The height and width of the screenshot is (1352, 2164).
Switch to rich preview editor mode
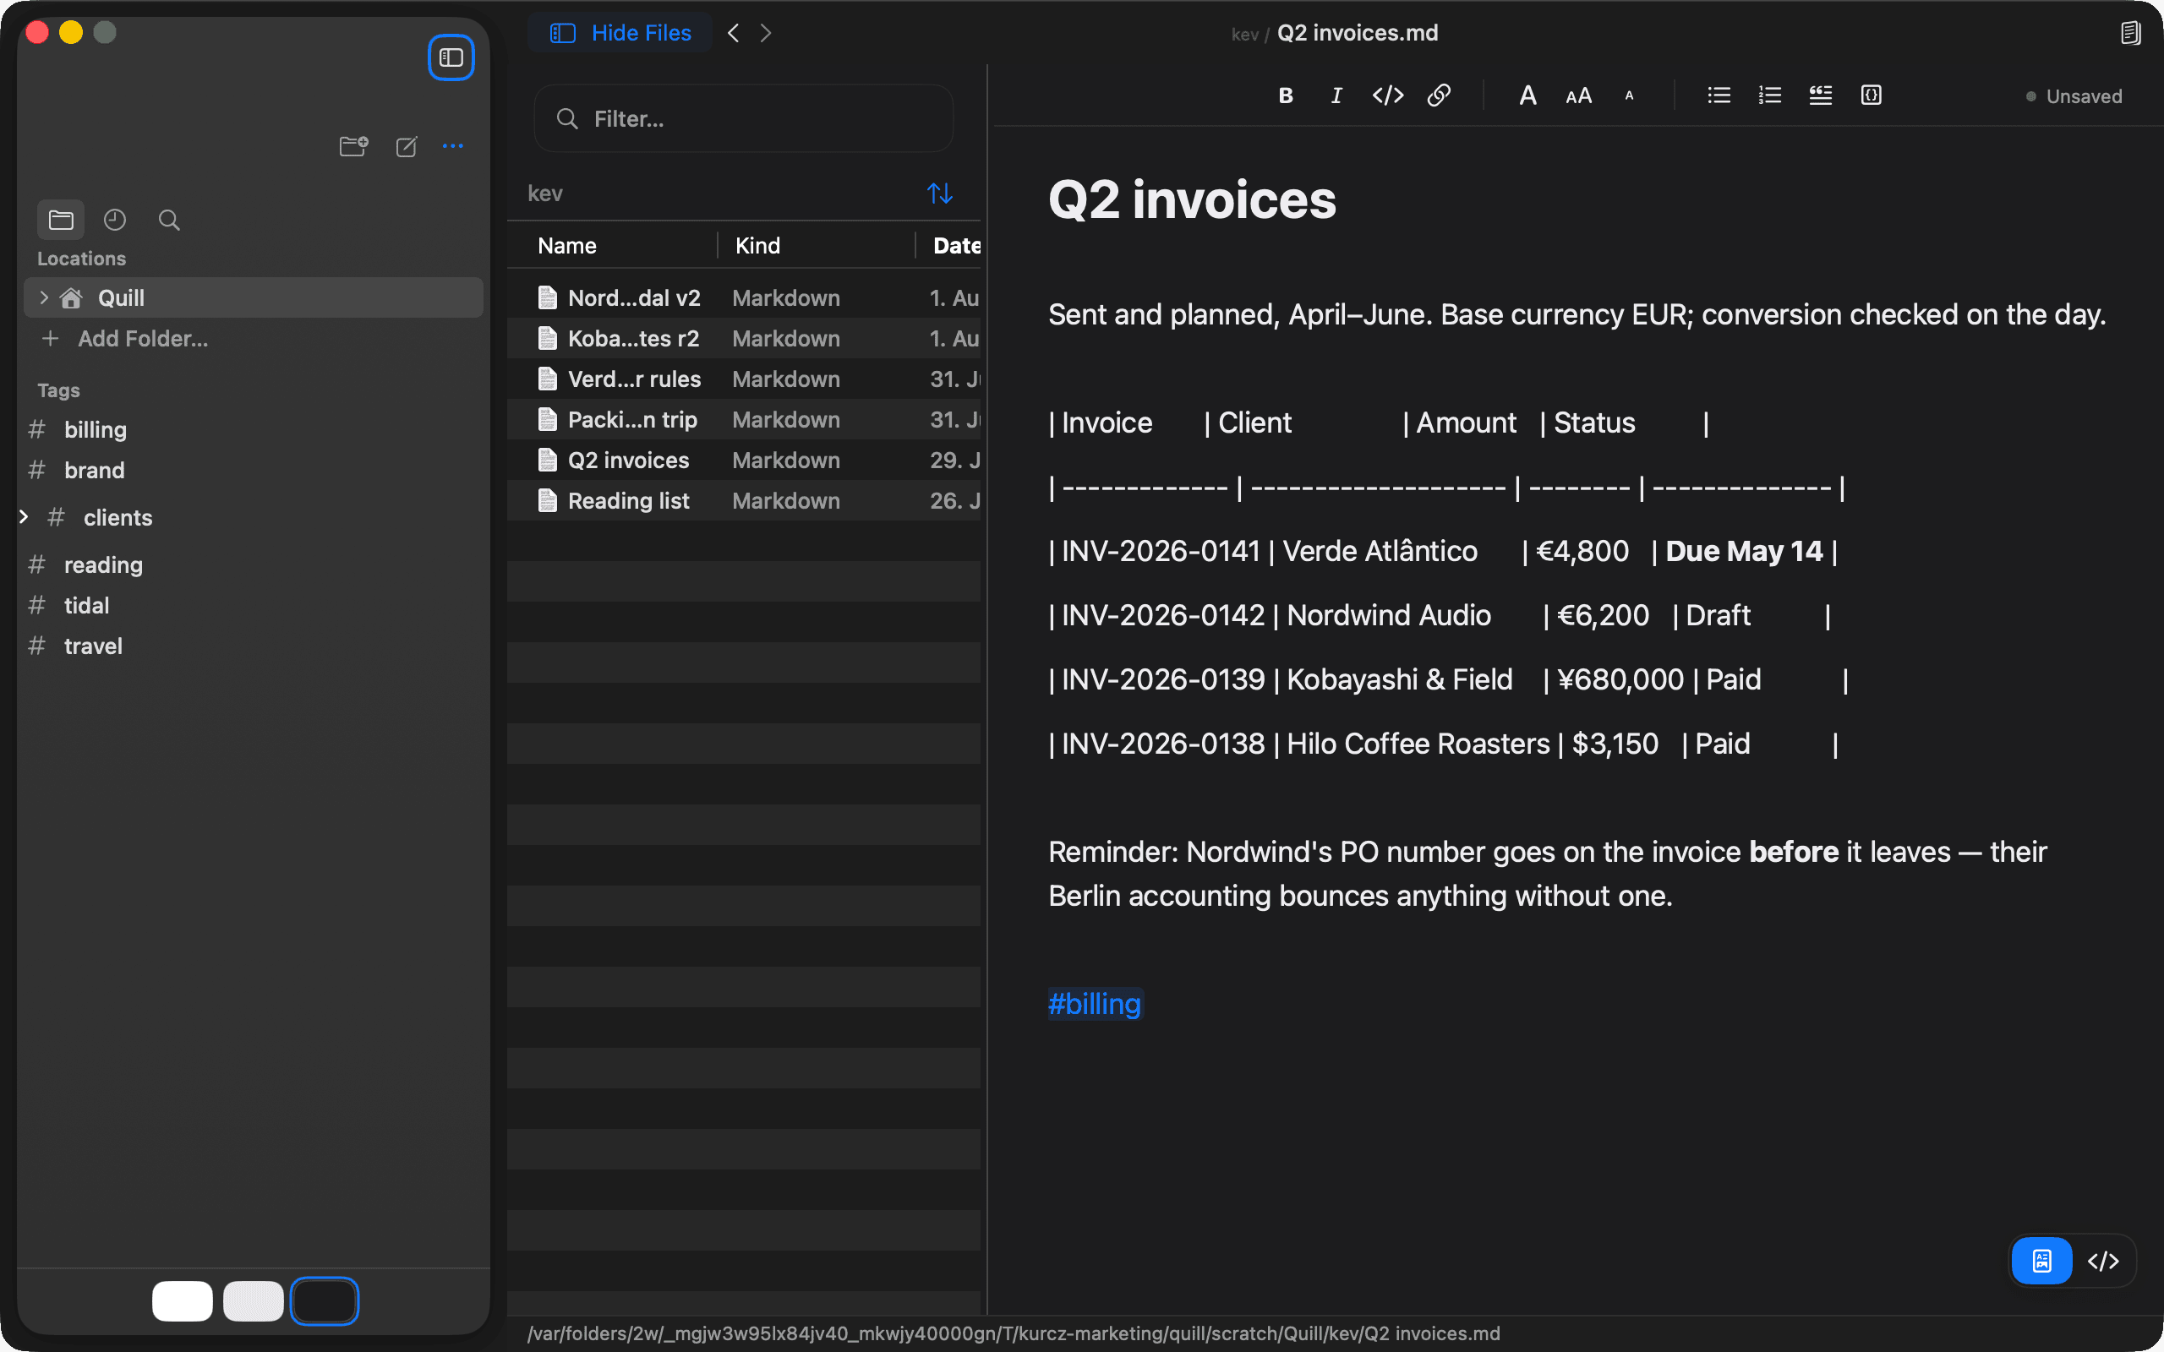click(2042, 1261)
